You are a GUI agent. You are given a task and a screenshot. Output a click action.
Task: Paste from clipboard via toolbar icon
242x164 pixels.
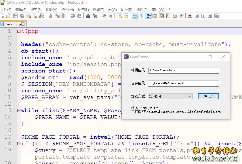click(64, 16)
